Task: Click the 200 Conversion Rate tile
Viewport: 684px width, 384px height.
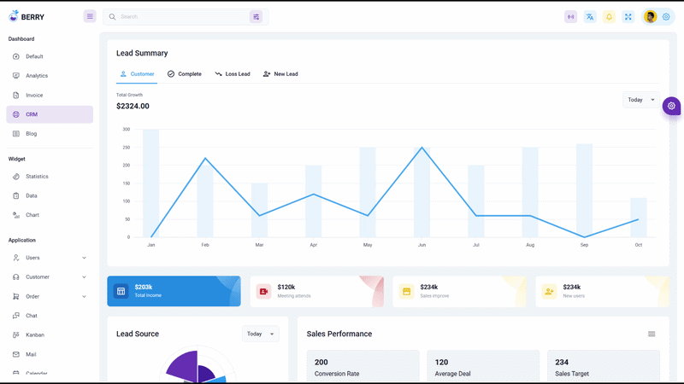Action: click(363, 367)
